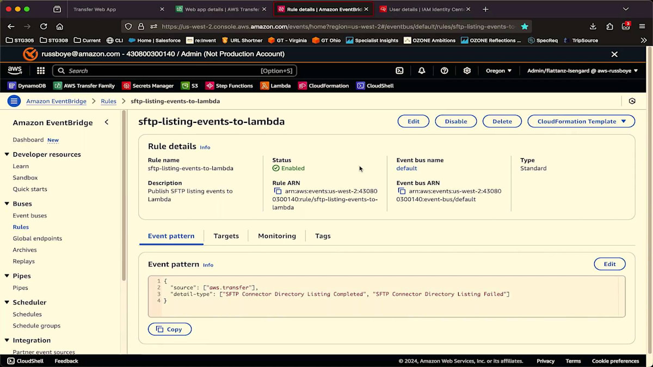Screen dimensions: 653x367
Task: Reload the browser page
Action: [x=44, y=26]
